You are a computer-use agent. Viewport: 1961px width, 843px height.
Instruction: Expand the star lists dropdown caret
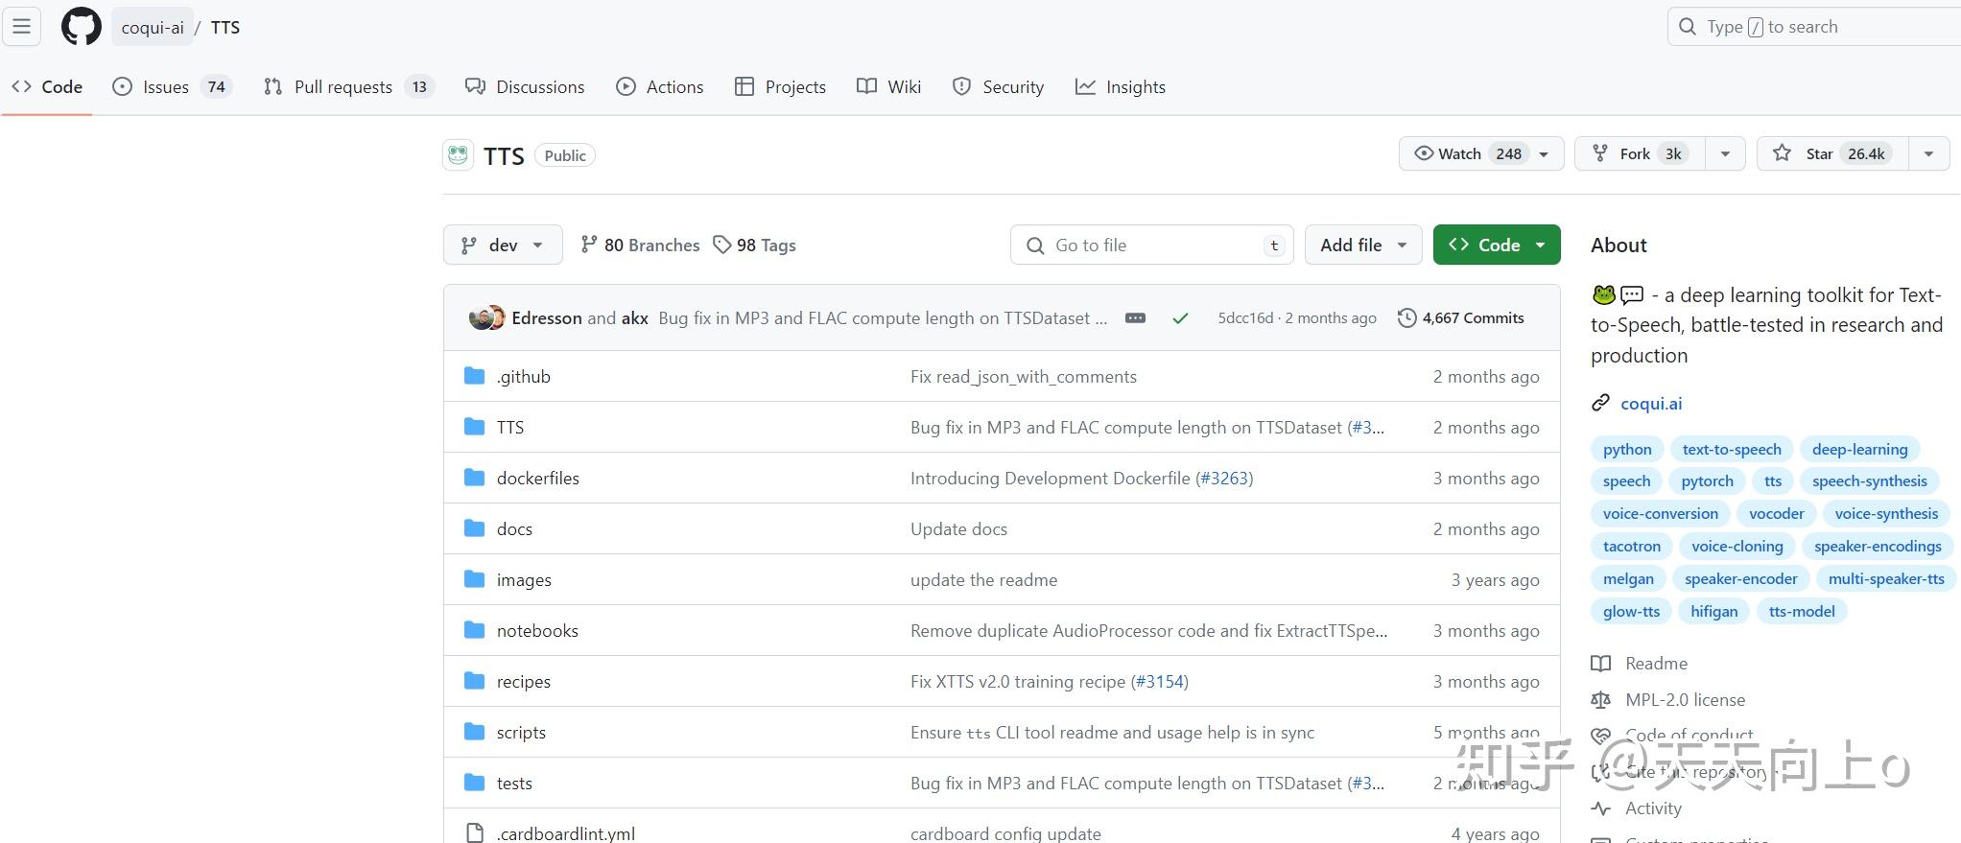pos(1928,153)
